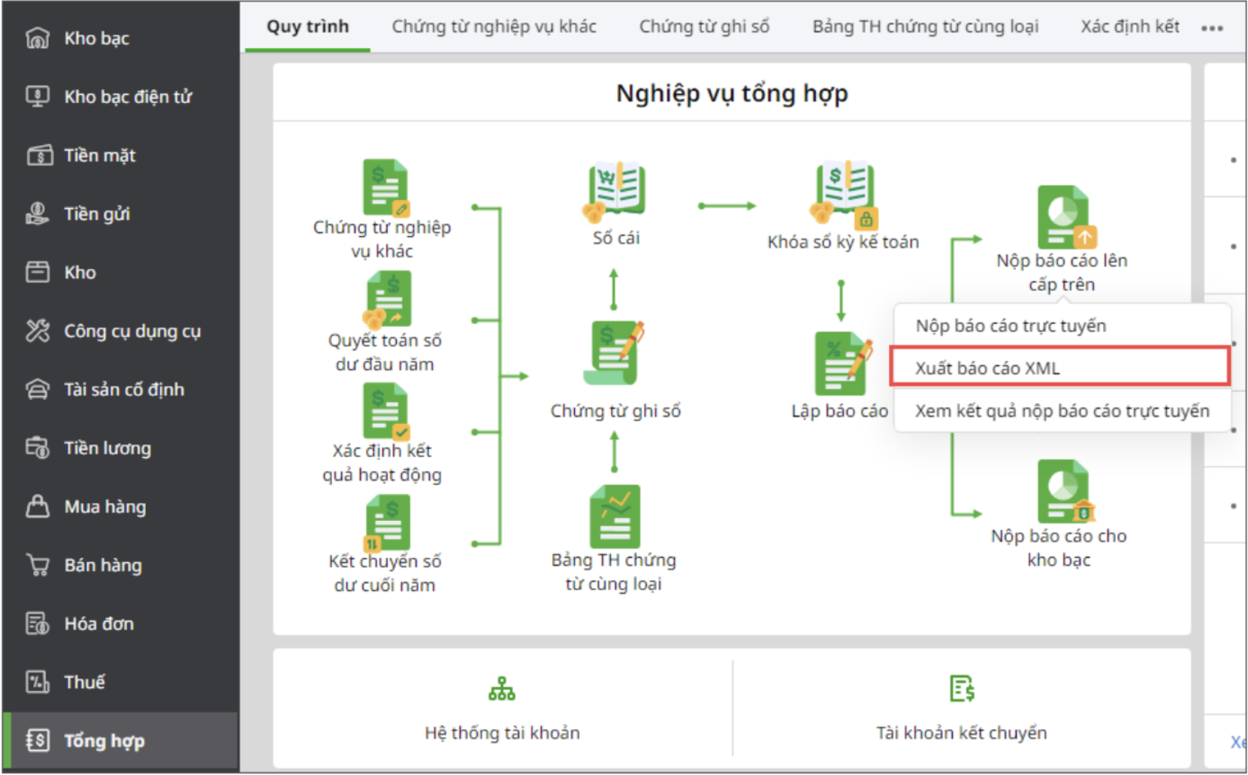This screenshot has width=1248, height=775.
Task: Click the Nộp báo cáo lên cấp trên icon
Action: click(1066, 217)
